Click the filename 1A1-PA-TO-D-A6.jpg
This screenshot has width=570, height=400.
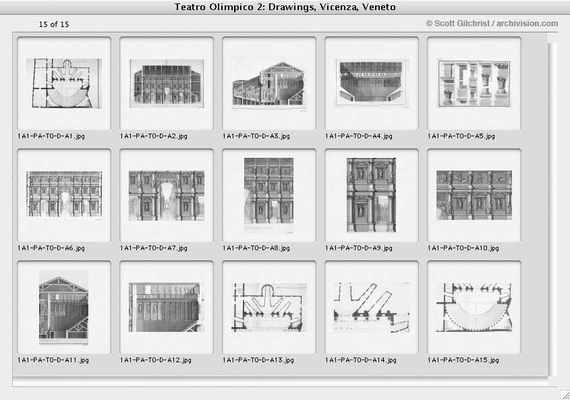(51, 248)
